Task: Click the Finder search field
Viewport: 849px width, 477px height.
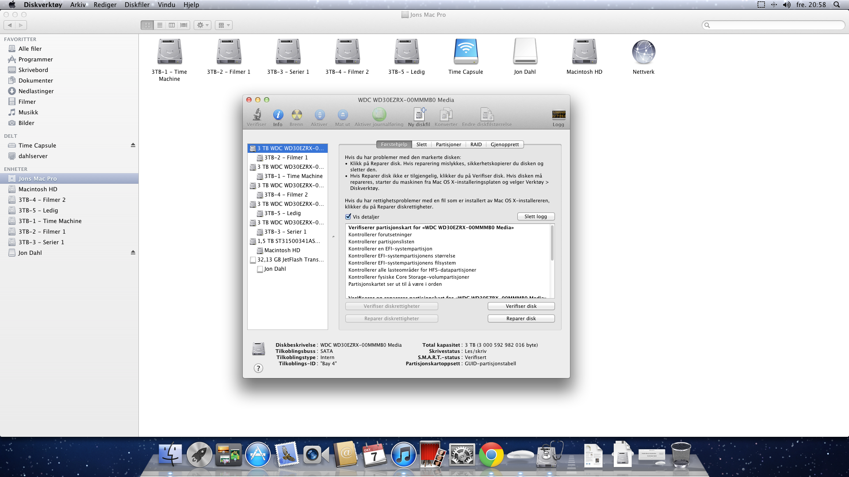Action: (x=773, y=25)
